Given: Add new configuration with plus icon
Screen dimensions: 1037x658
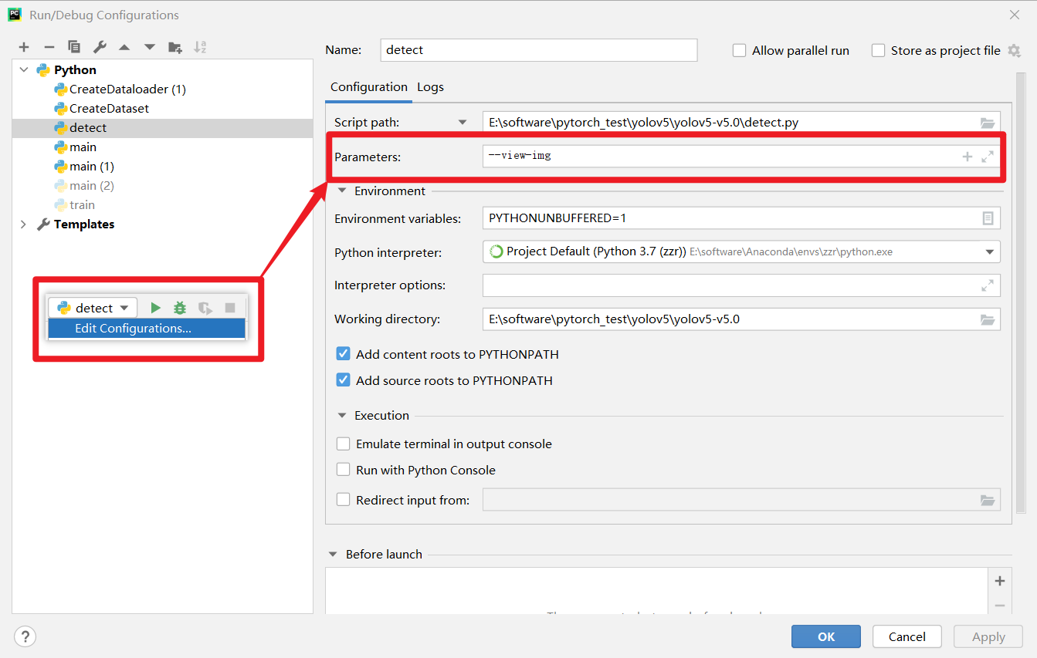Looking at the screenshot, I should 24,47.
